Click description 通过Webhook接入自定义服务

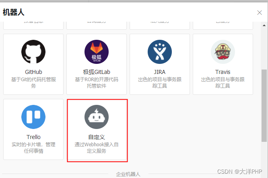[x=97, y=148]
